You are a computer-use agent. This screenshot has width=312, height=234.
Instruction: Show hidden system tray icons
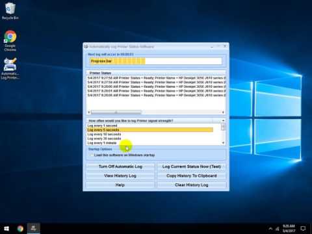click(x=270, y=229)
